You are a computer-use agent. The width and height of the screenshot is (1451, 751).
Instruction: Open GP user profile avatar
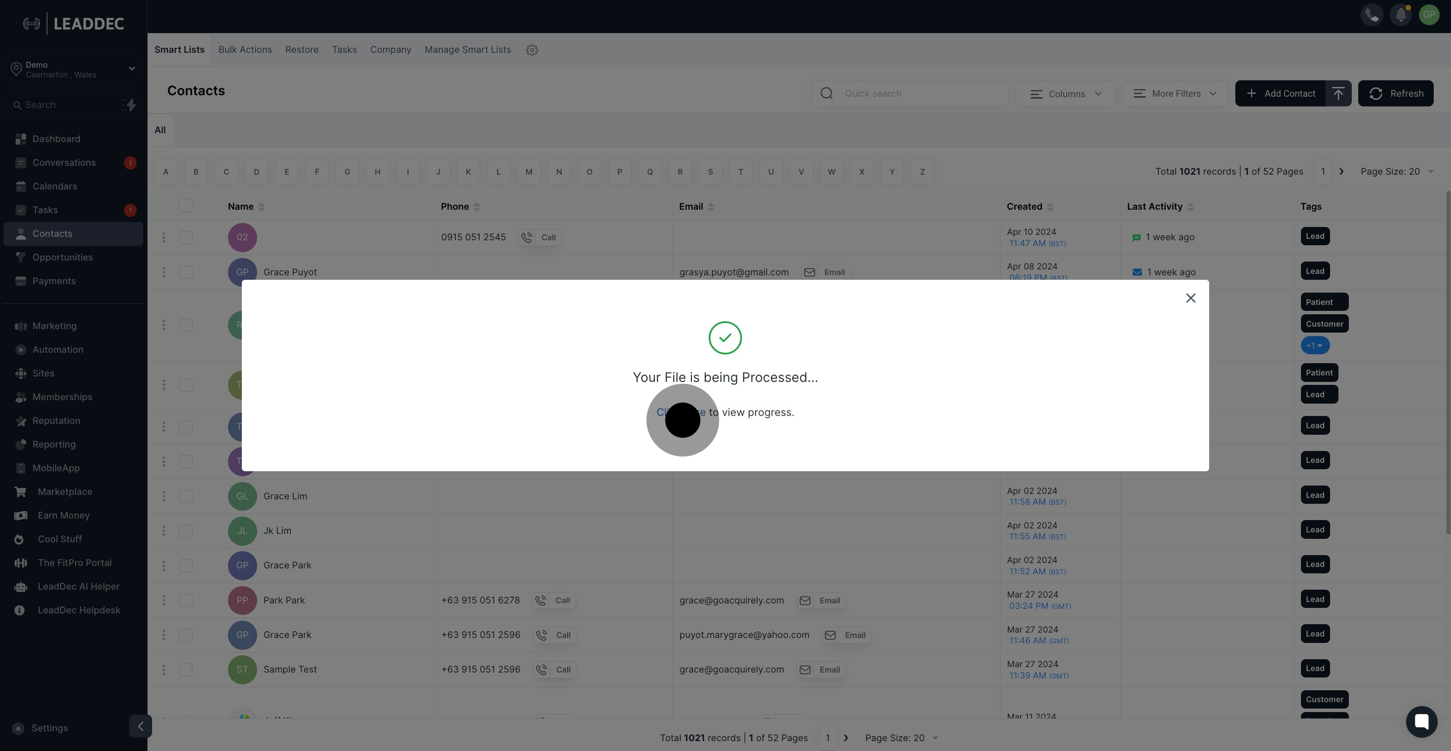tap(1429, 15)
